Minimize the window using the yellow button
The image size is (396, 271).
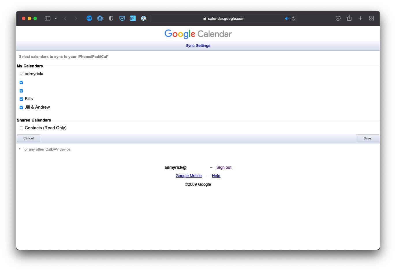click(29, 18)
